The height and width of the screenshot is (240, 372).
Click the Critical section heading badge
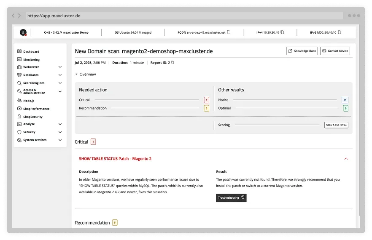coord(93,141)
